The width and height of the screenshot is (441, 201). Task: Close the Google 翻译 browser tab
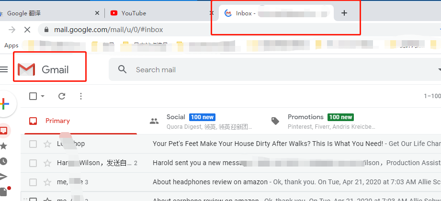tap(97, 13)
